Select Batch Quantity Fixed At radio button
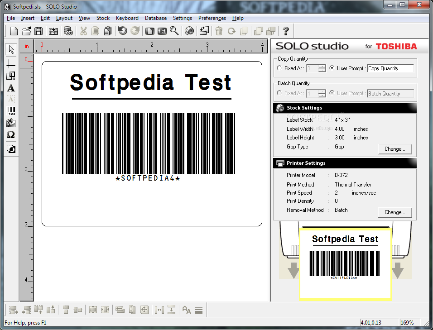This screenshot has width=433, height=330. [x=279, y=93]
